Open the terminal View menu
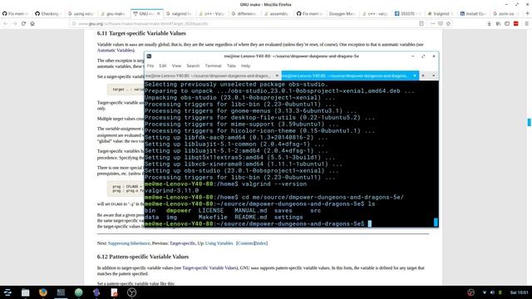This screenshot has width=532, height=299. pos(176,66)
